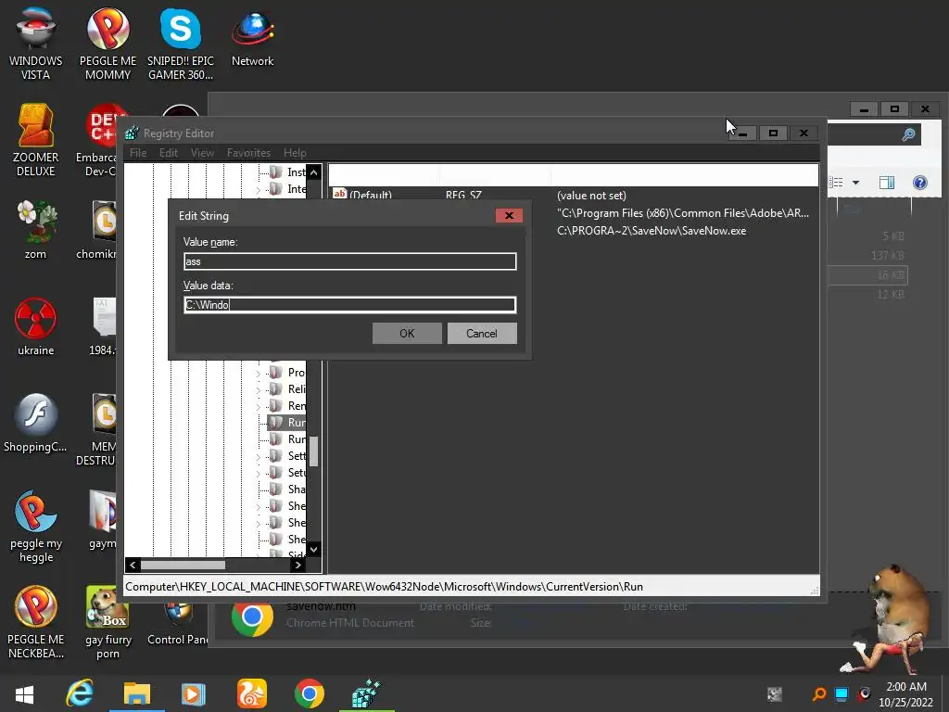Click the search tray icon
The image size is (949, 712).
(819, 693)
